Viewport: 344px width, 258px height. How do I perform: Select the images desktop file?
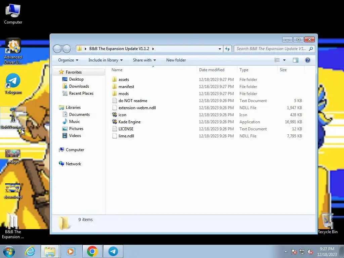pyautogui.click(x=13, y=157)
